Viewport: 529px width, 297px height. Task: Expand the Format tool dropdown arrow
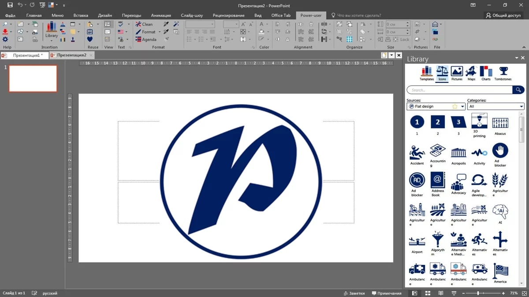[160, 32]
